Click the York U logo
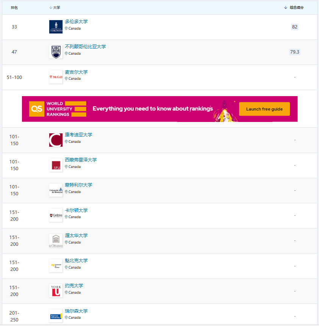Image resolution: width=319 pixels, height=326 pixels. (x=56, y=291)
